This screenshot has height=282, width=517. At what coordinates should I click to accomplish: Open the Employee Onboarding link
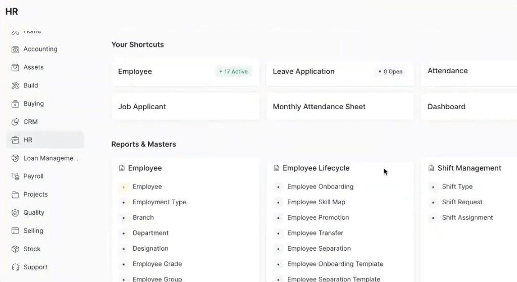point(320,186)
